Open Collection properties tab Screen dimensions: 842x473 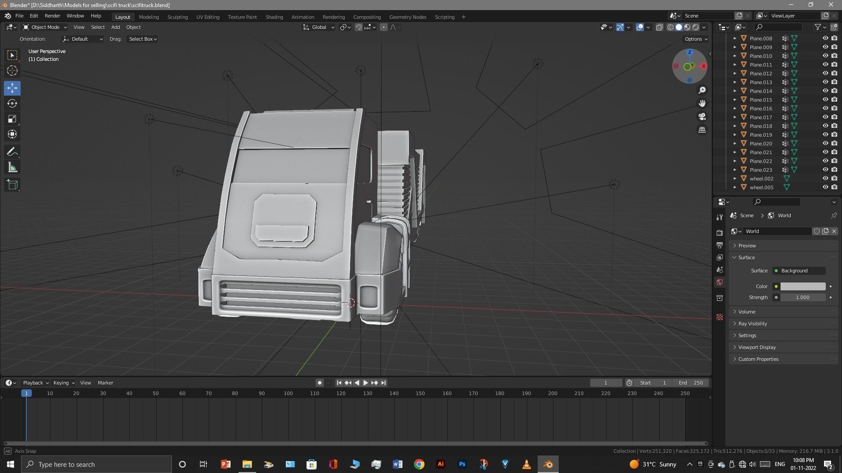(x=719, y=298)
